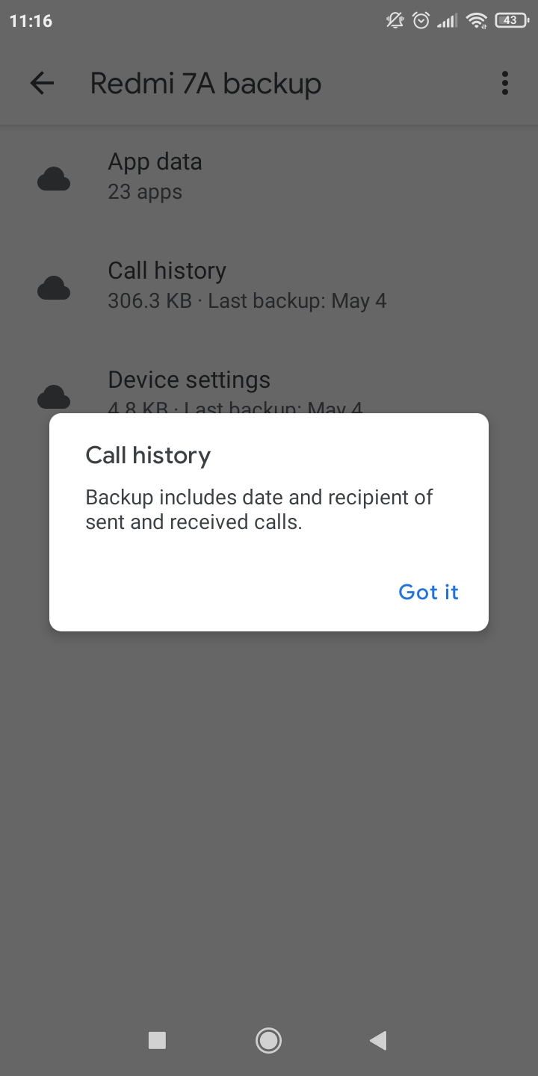Tap the Android recent apps square button
Viewport: 538px width, 1076px height.
coord(157,1040)
